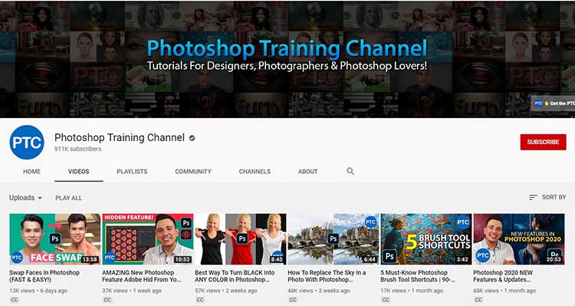Screen dimensions: 575x306
Task: Open the SORT BY menu
Action: coord(548,197)
